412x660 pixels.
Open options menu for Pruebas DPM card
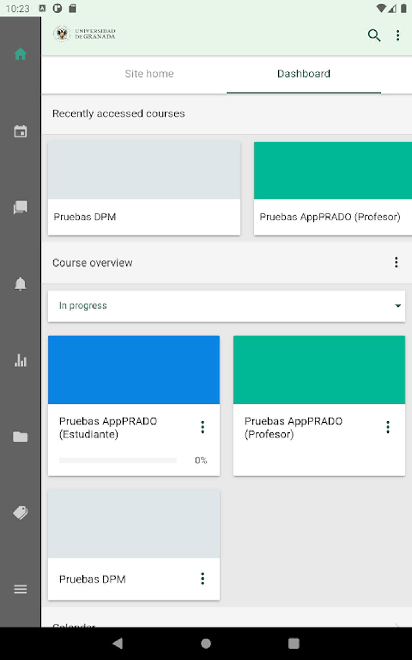coord(202,579)
